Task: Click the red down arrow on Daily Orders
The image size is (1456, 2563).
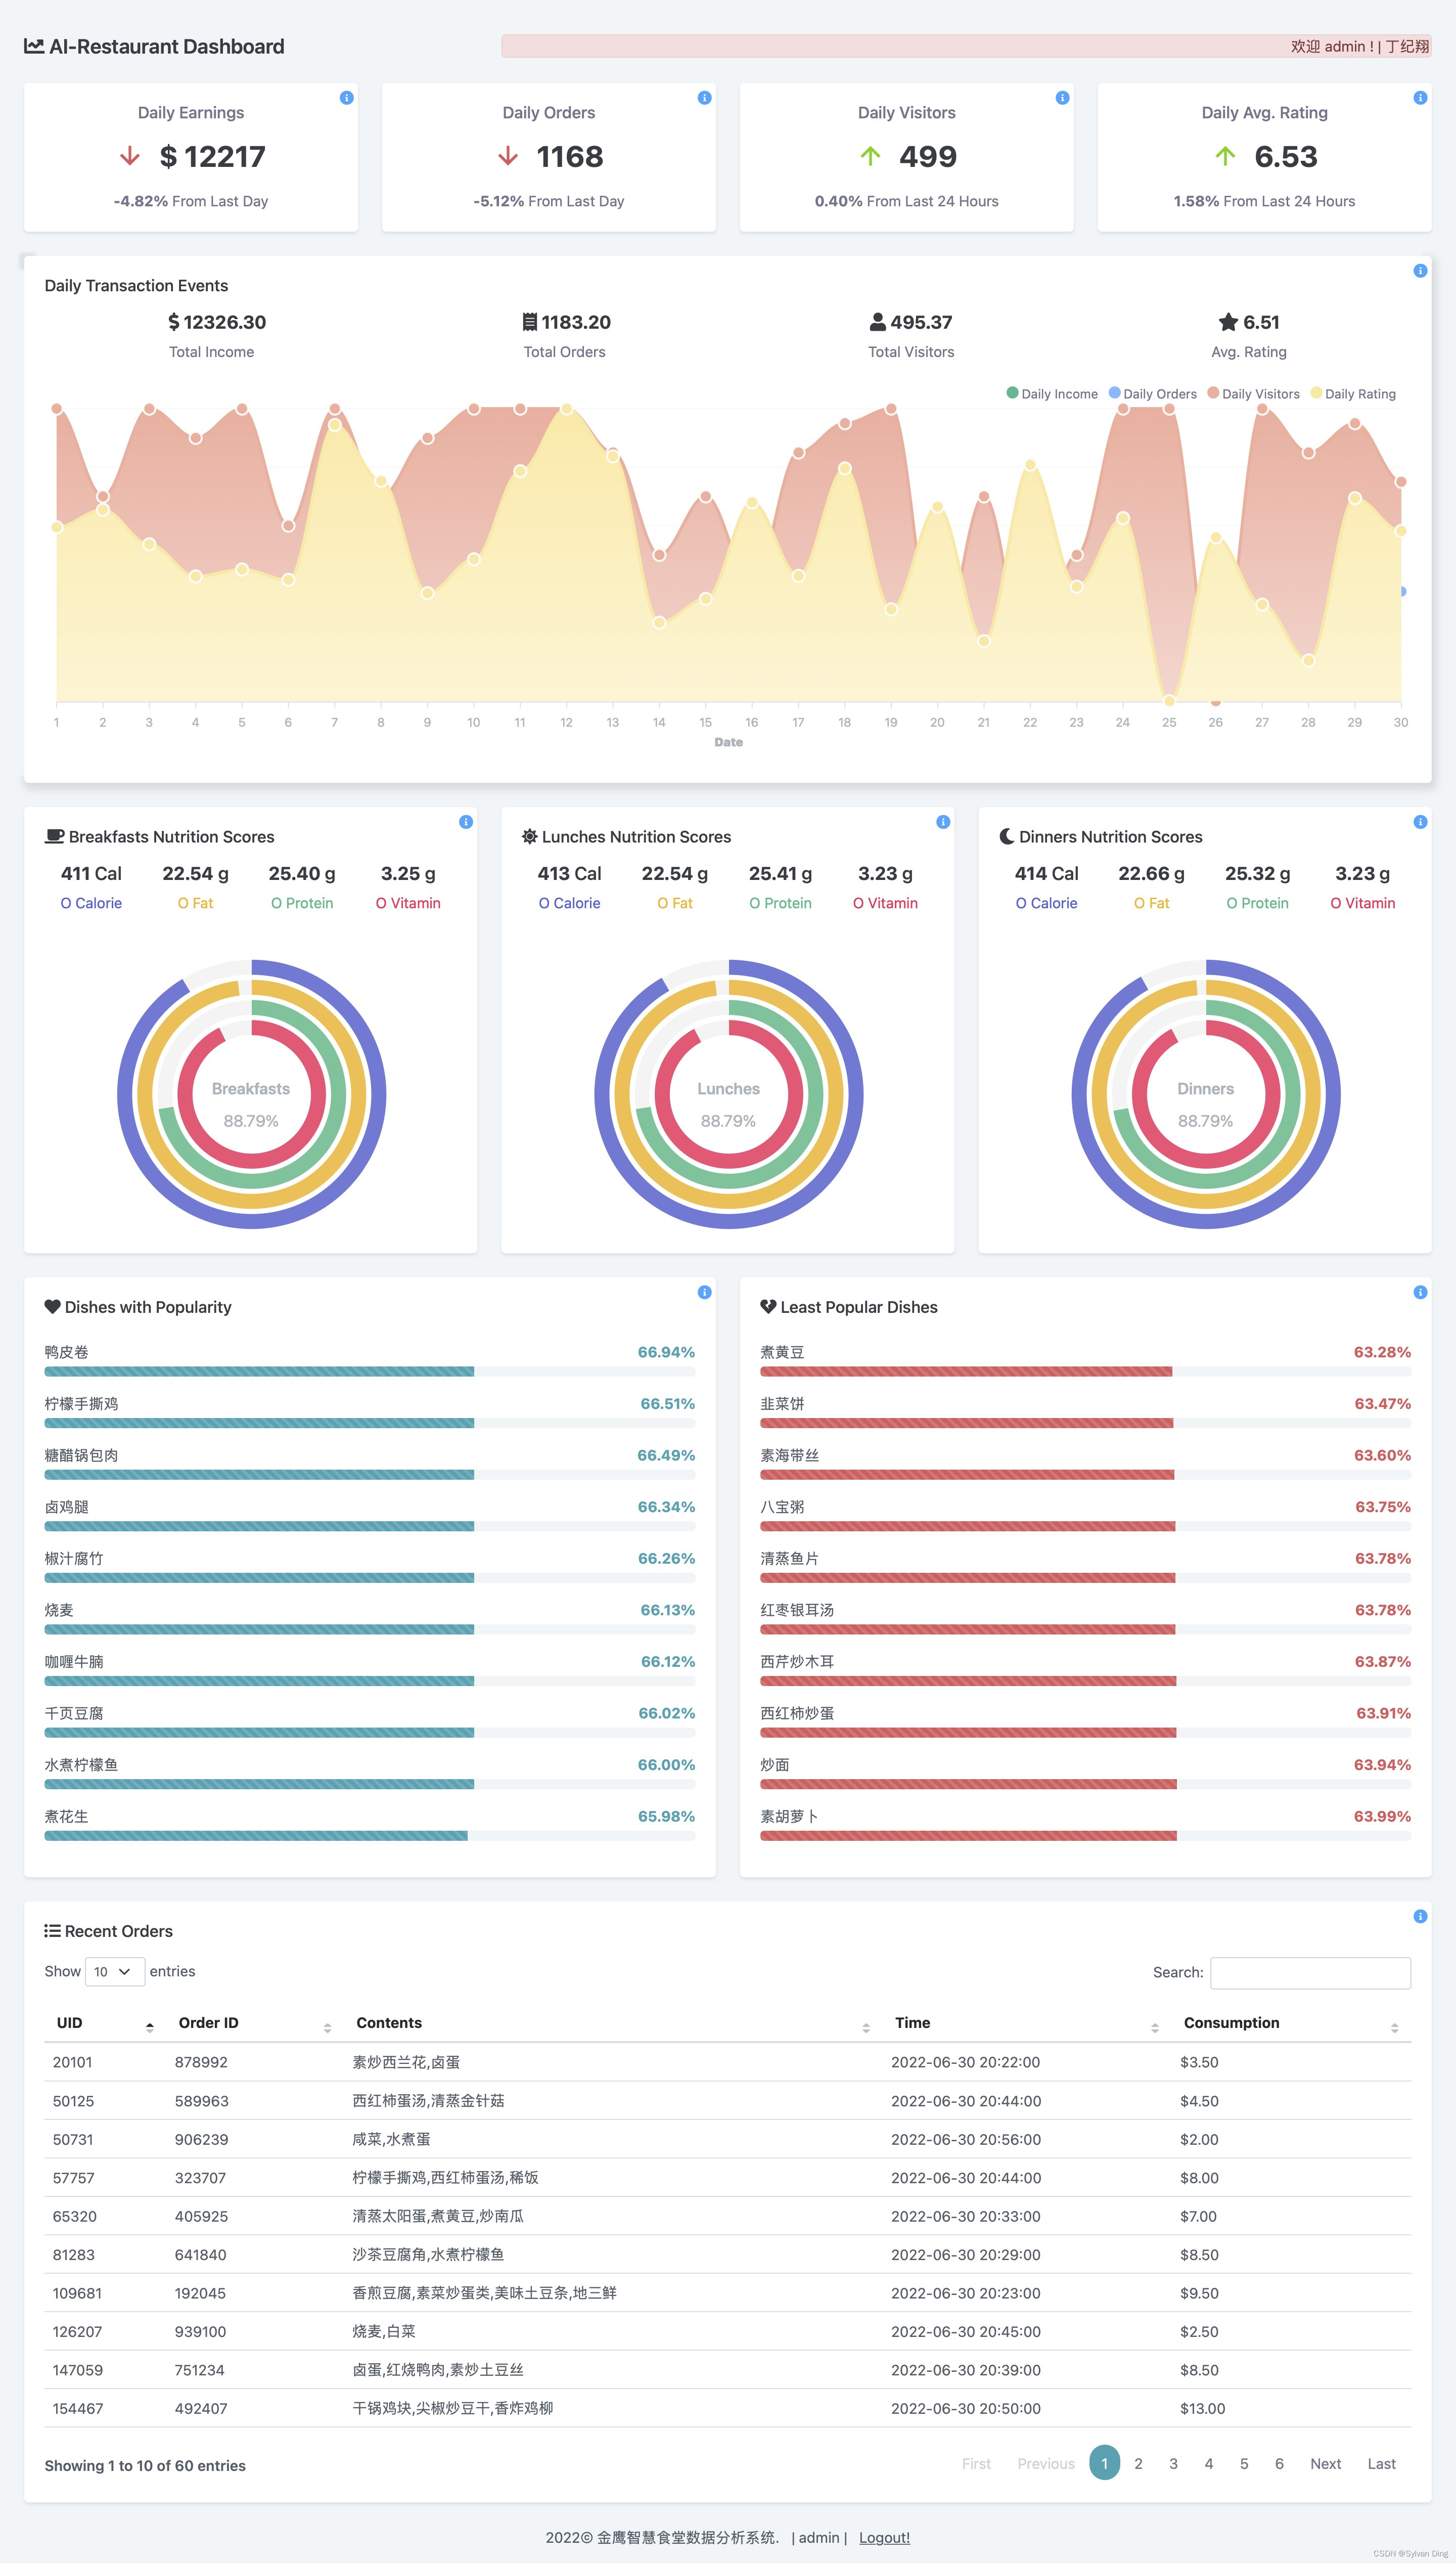Action: point(508,156)
